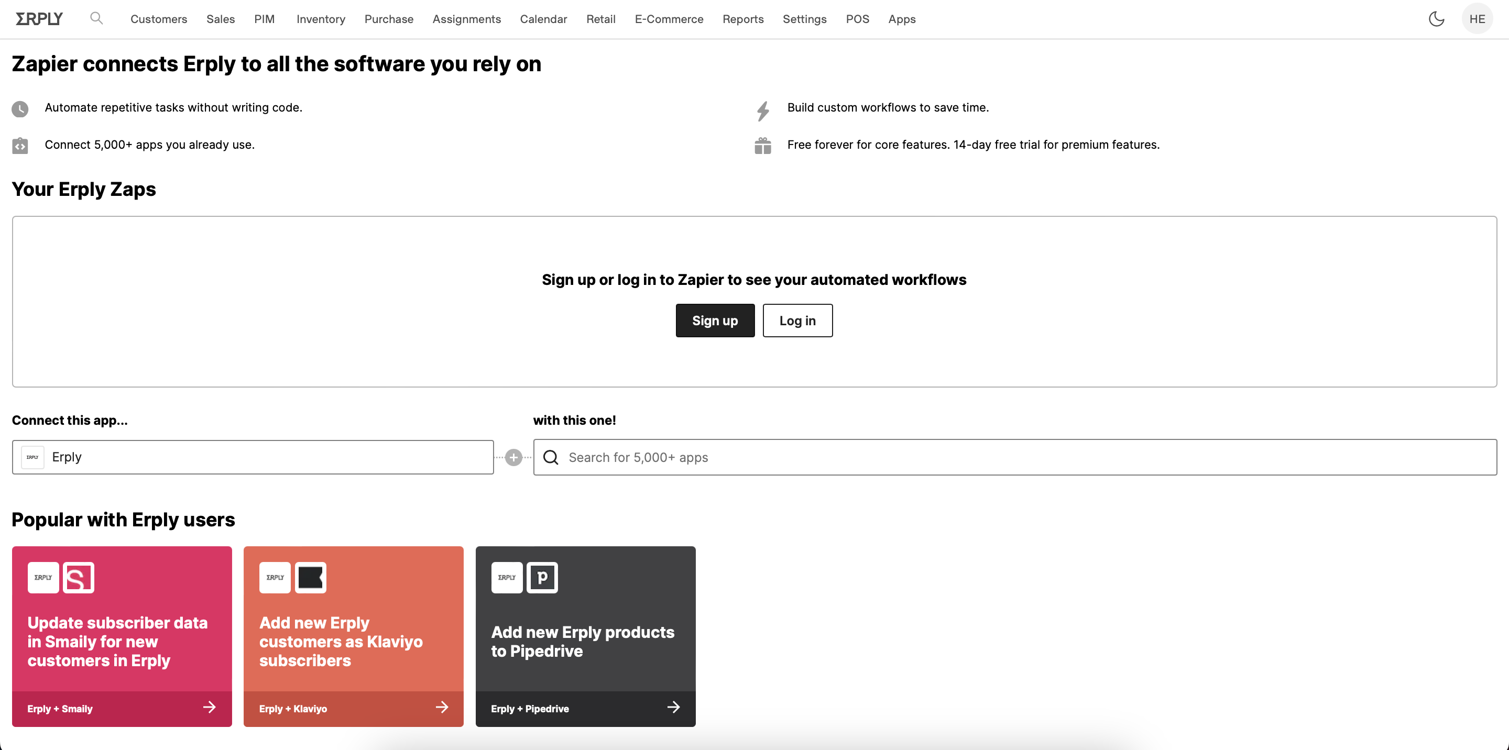Click the arrow on Erply + Klaviyo footer
This screenshot has width=1509, height=750.
coord(442,707)
